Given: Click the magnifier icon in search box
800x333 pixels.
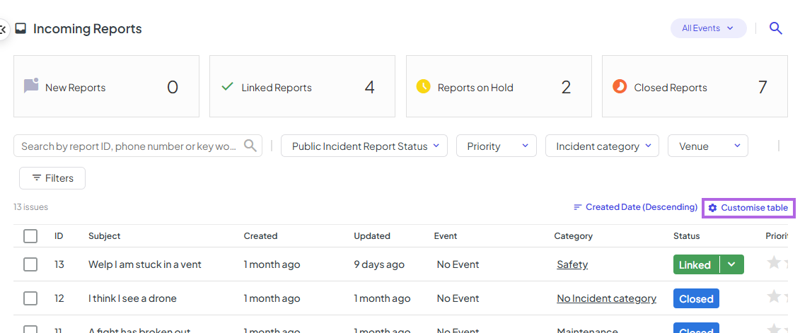Looking at the screenshot, I should pos(250,146).
